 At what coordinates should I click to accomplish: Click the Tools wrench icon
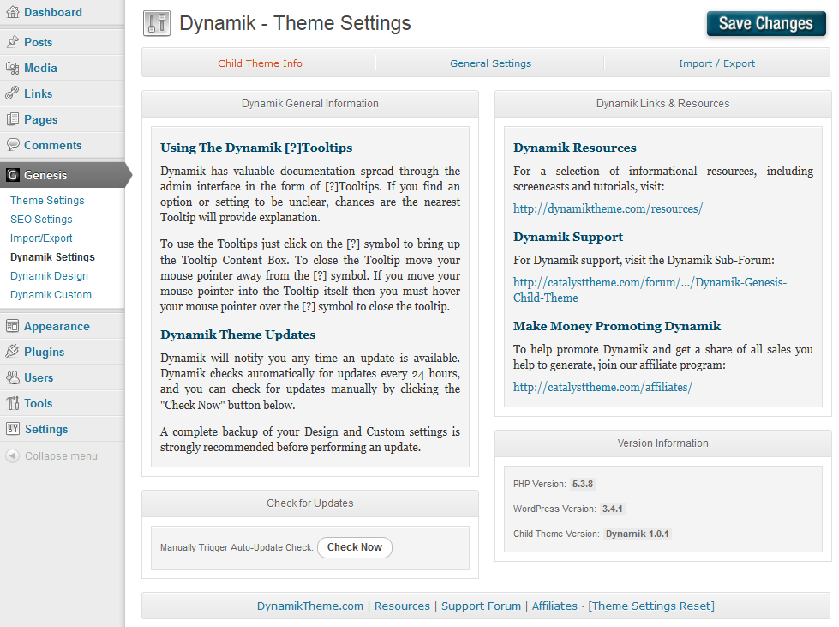(x=12, y=403)
